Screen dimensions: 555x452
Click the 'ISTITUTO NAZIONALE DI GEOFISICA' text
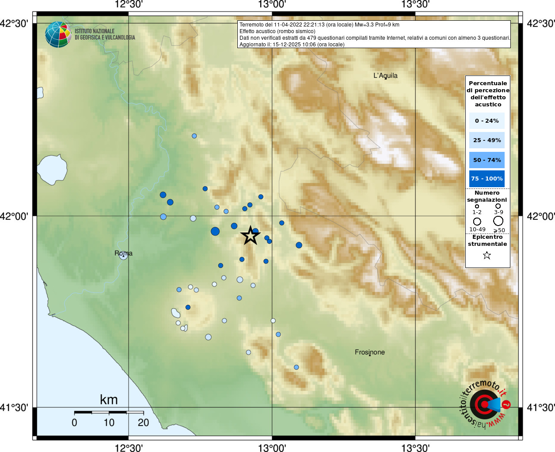[105, 34]
